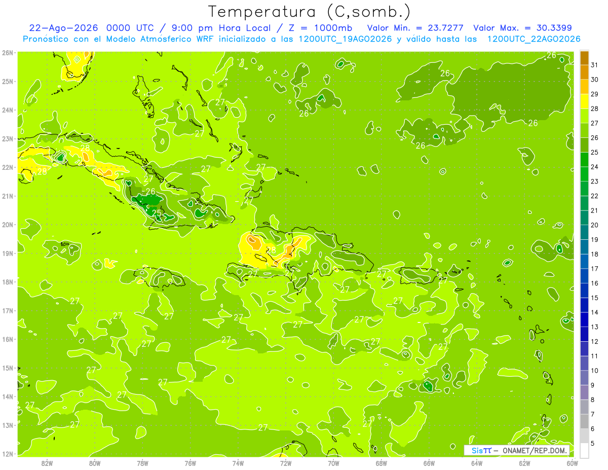The image size is (608, 470).
Task: Click the "80W" longitude axis label
Action: (x=95, y=463)
